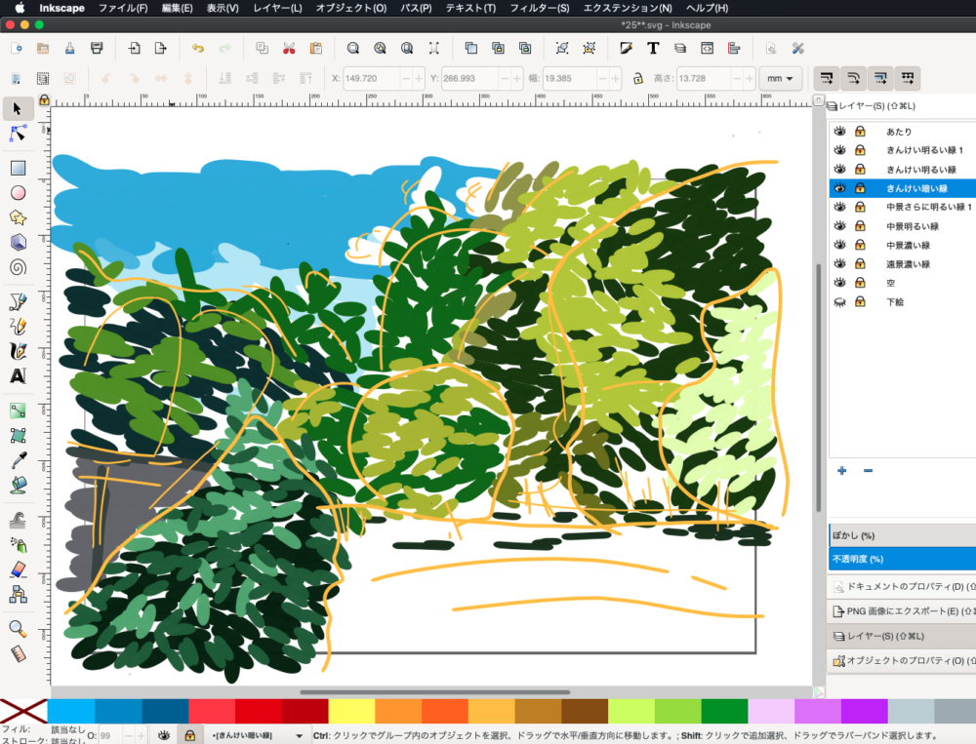Unlock the あたり layer

tap(860, 132)
